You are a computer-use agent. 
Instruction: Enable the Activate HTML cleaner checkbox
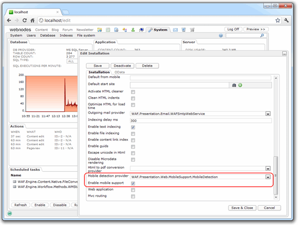click(133, 92)
